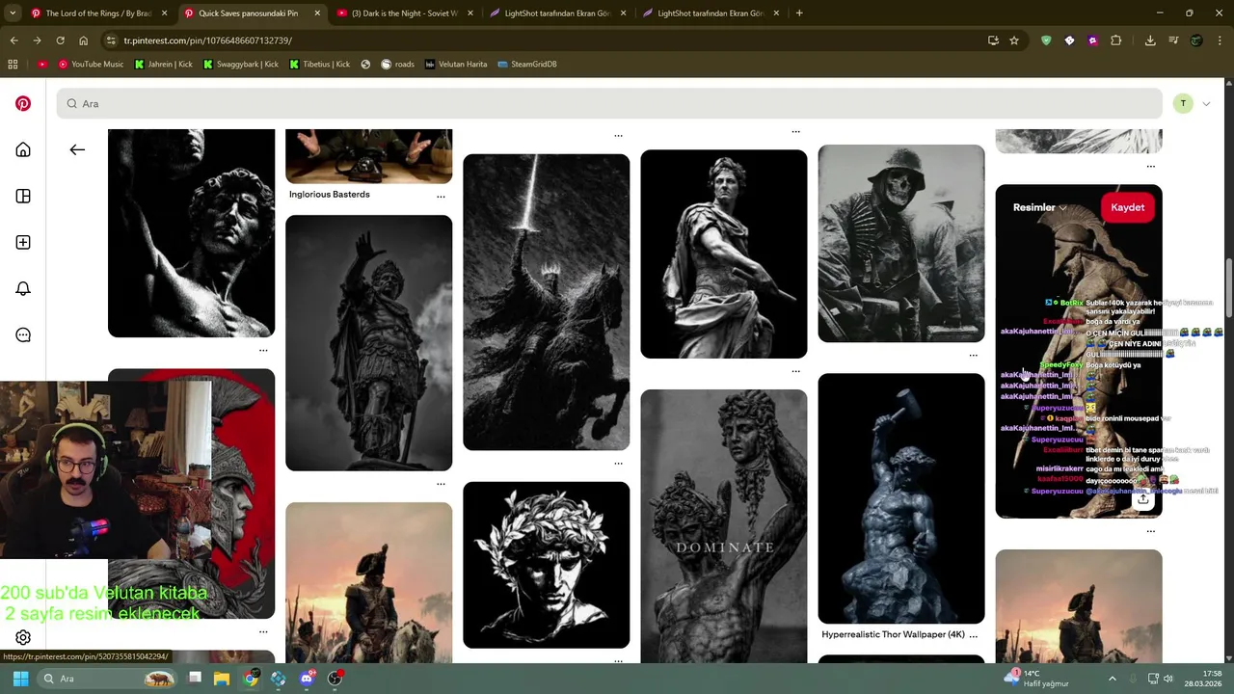Screen dimensions: 1234x694
Task: Open Pinterest messages chat icon
Action: pyautogui.click(x=23, y=334)
